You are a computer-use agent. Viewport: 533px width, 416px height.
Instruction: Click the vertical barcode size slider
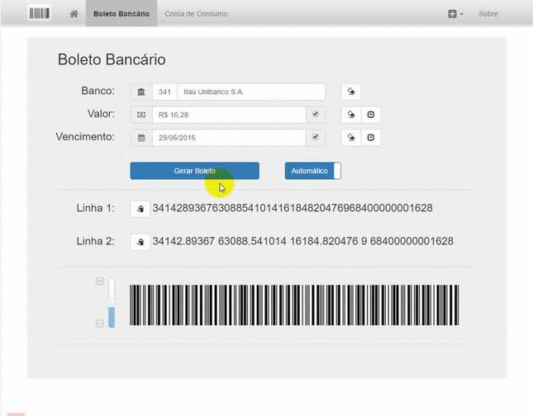point(112,302)
